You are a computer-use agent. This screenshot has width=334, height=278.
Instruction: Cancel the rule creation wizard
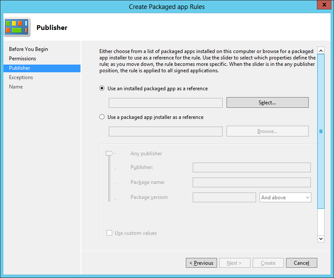pos(301,263)
